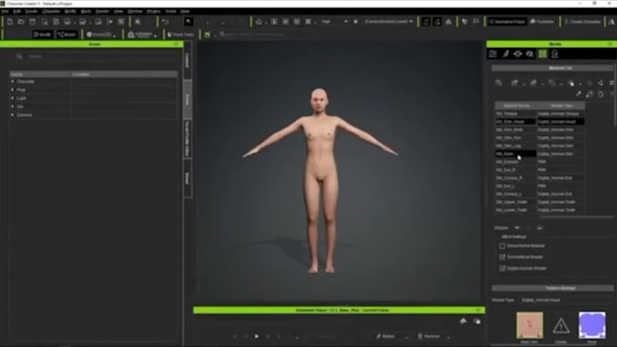Image resolution: width=617 pixels, height=347 pixels.
Task: Open the Plugins menu
Action: pyautogui.click(x=154, y=12)
